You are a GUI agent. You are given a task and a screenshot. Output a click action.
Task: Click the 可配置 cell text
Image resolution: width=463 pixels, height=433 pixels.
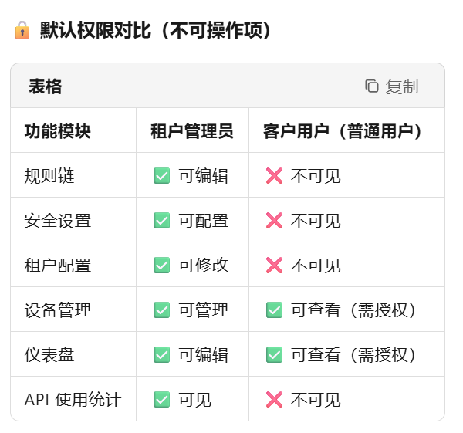pyautogui.click(x=204, y=221)
